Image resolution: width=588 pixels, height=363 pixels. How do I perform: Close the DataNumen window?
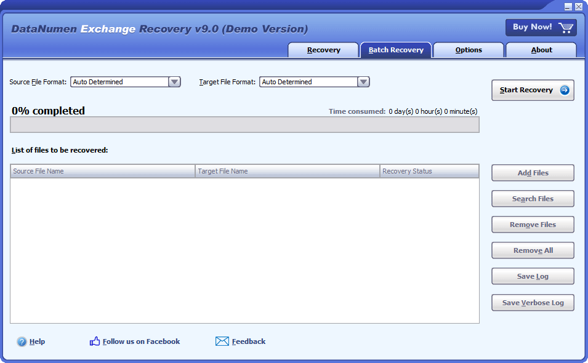[x=579, y=6]
